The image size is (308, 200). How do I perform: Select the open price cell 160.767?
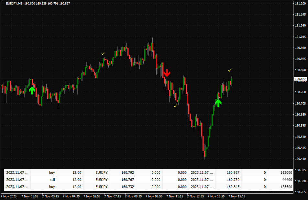click(x=123, y=180)
